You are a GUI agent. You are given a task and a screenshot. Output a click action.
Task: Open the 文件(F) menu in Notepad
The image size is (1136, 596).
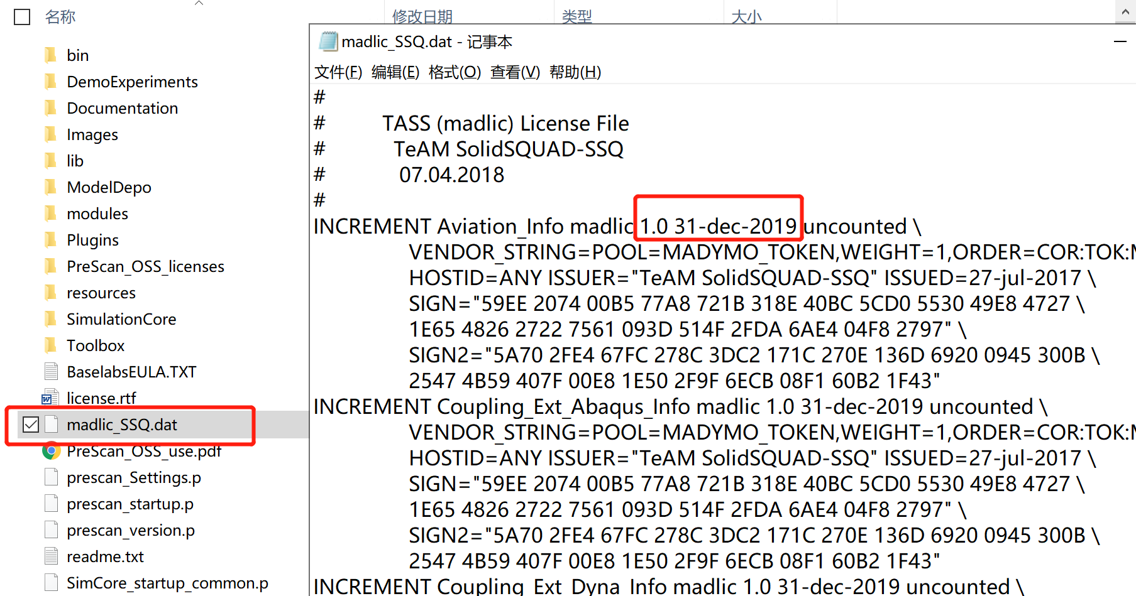pyautogui.click(x=338, y=72)
